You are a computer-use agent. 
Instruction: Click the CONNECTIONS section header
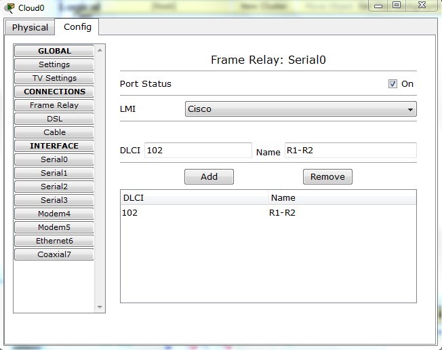(54, 92)
